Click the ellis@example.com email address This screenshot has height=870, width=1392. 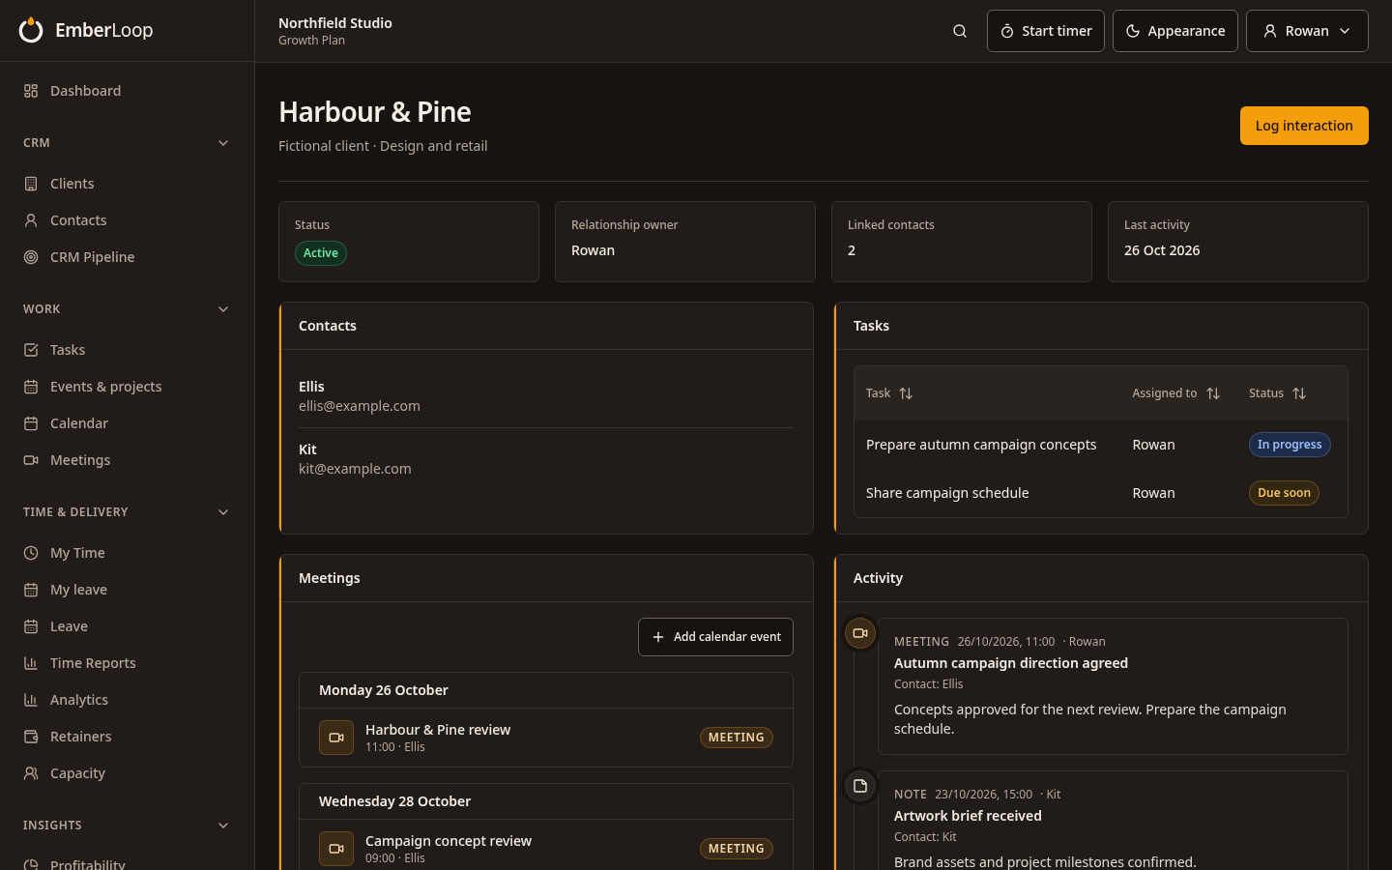tap(360, 406)
